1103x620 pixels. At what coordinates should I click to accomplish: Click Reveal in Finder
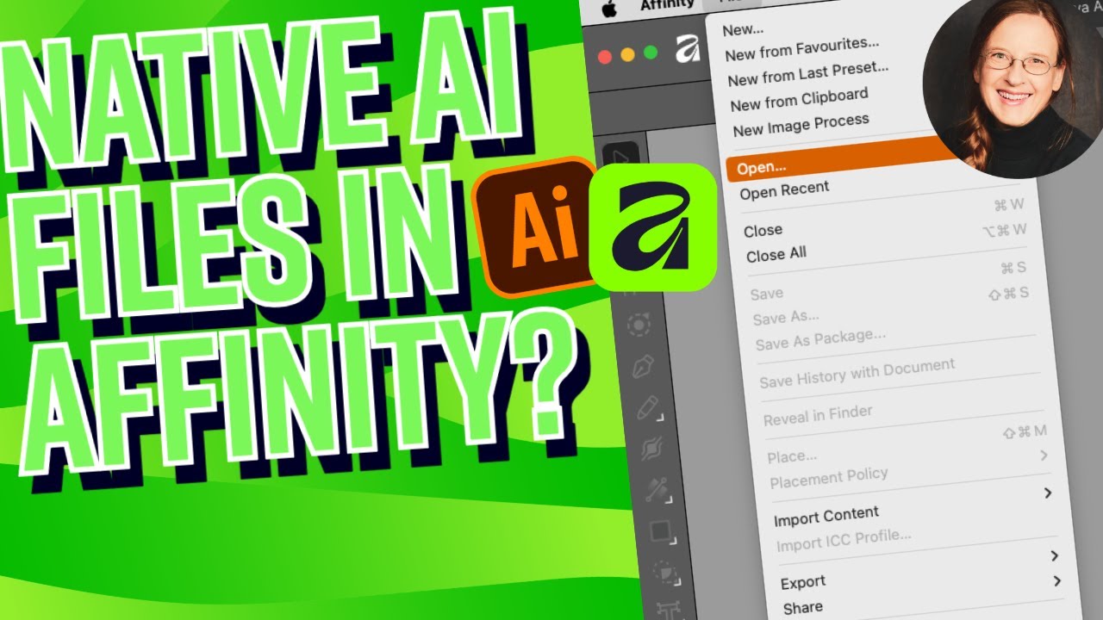(x=818, y=416)
